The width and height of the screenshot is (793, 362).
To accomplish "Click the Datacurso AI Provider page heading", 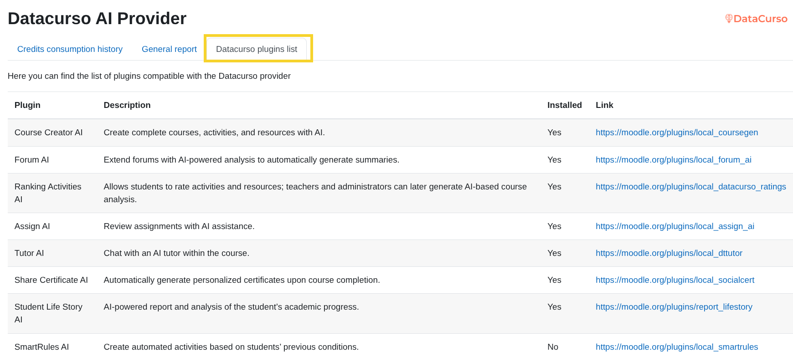I will [97, 19].
